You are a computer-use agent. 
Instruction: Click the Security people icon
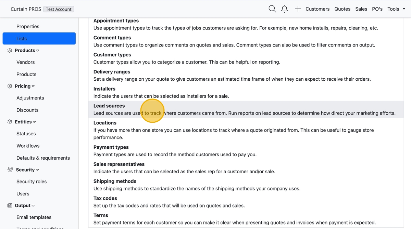pyautogui.click(x=10, y=170)
